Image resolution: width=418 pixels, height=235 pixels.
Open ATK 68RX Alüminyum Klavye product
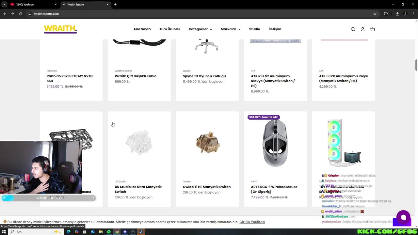pos(343,78)
